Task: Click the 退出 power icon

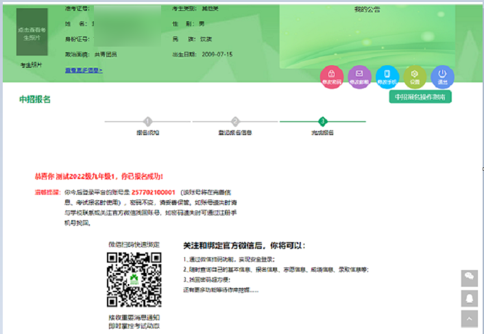Action: (442, 75)
